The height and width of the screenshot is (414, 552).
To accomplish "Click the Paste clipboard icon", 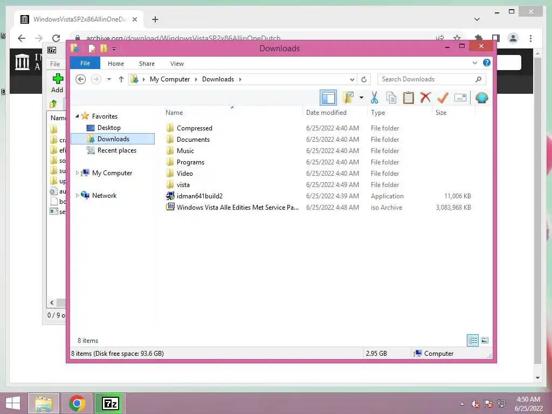I will tap(409, 98).
